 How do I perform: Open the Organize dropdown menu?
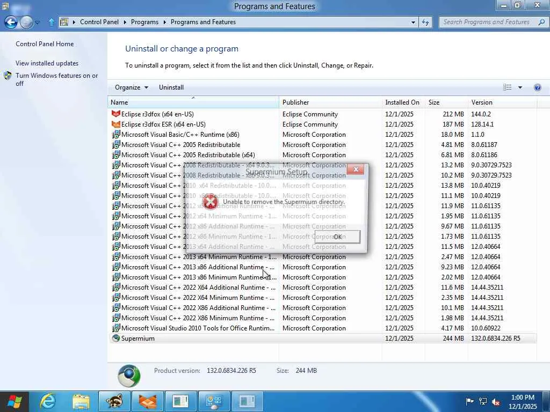(x=132, y=87)
